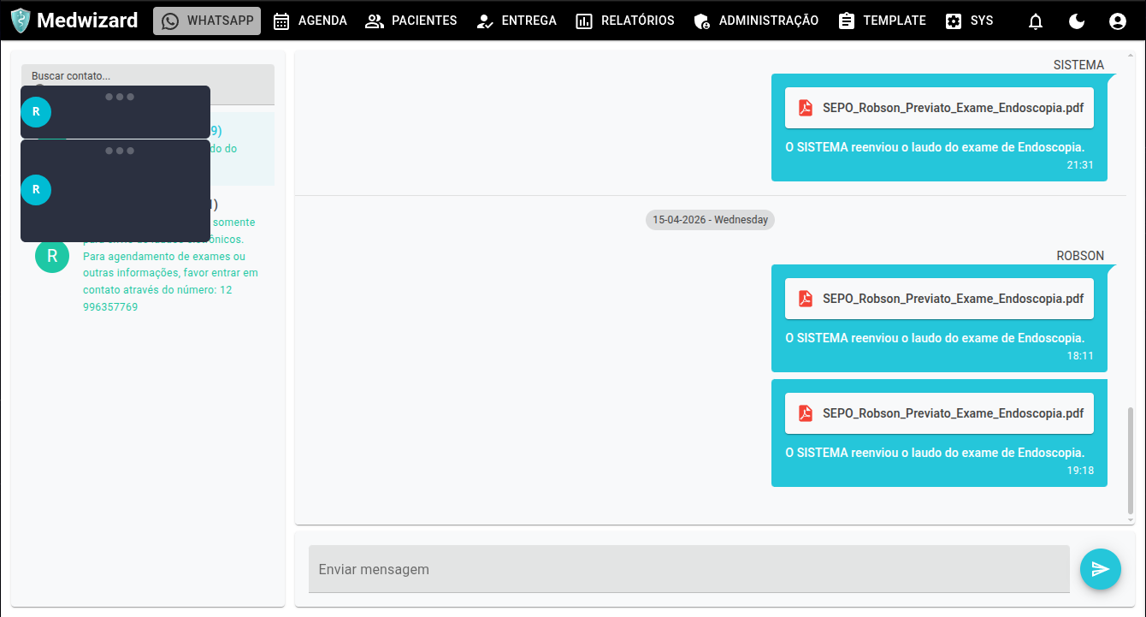
Task: Open the three-dot menu on the top dark card
Action: (x=120, y=97)
